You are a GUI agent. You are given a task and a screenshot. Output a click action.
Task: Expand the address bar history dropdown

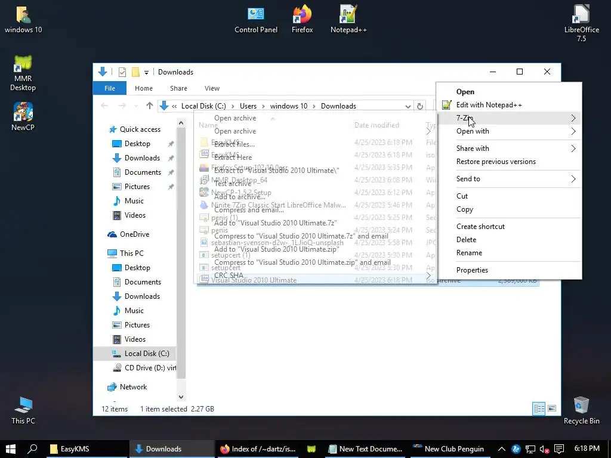pyautogui.click(x=408, y=106)
